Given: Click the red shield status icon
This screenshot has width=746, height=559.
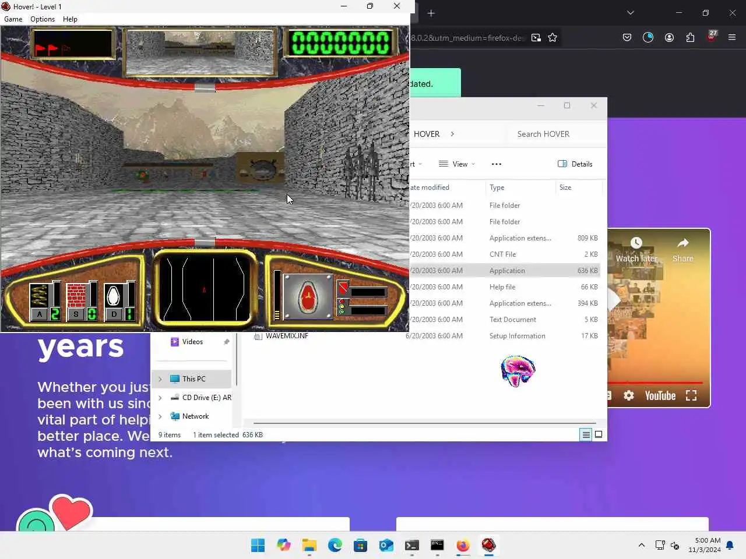Looking at the screenshot, I should 343,289.
